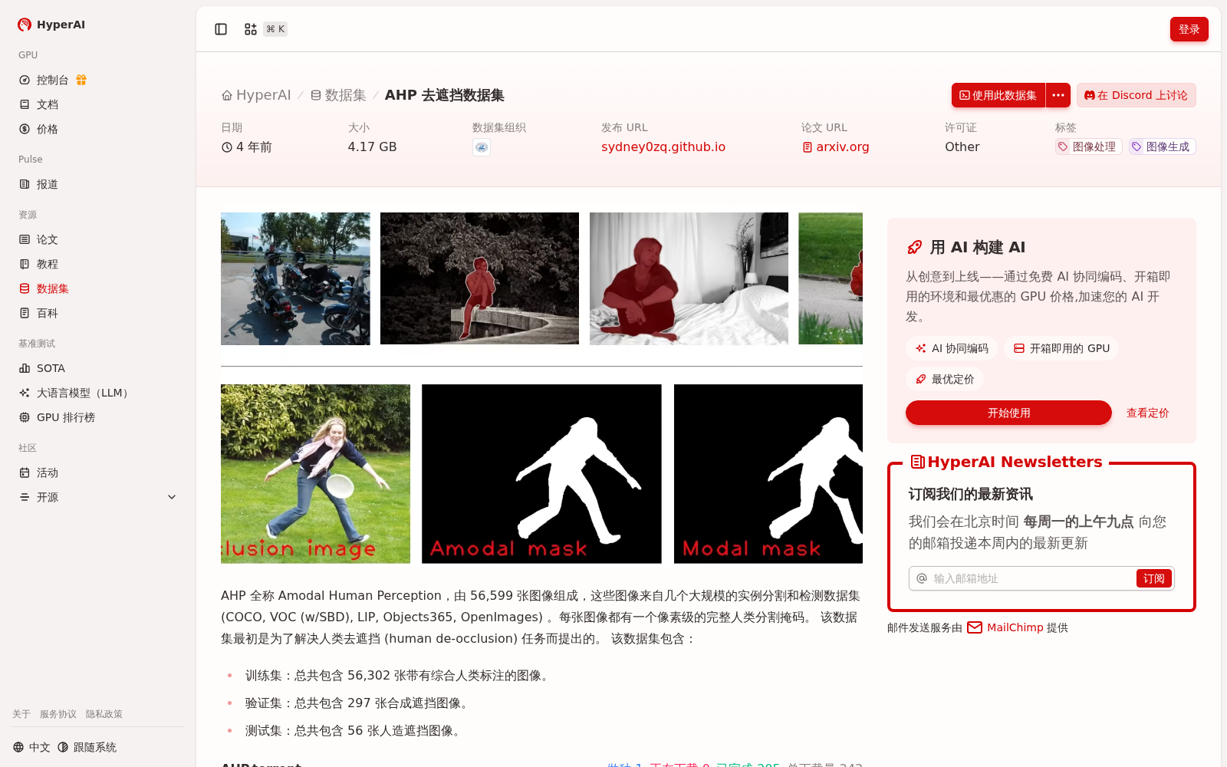Open 价格 in the sidebar
The image size is (1227, 767).
coord(97,129)
